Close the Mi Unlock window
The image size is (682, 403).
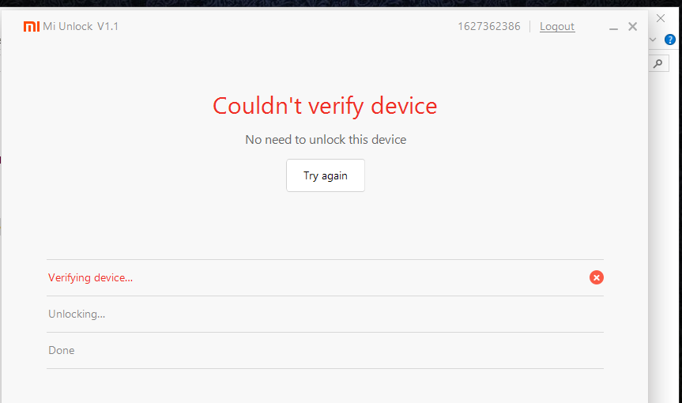coord(632,27)
